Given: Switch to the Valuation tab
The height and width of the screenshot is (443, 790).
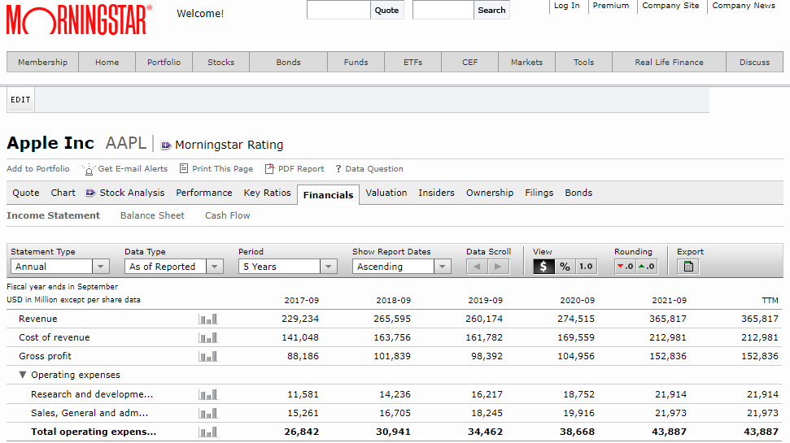Looking at the screenshot, I should click(x=386, y=193).
